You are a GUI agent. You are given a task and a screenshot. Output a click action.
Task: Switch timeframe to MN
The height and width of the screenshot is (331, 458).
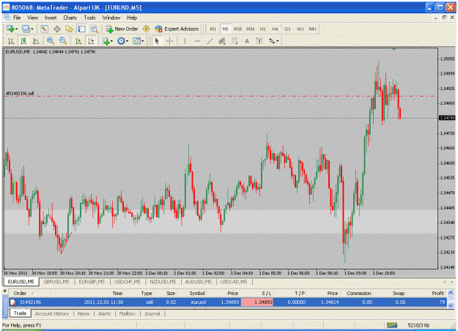(312, 29)
